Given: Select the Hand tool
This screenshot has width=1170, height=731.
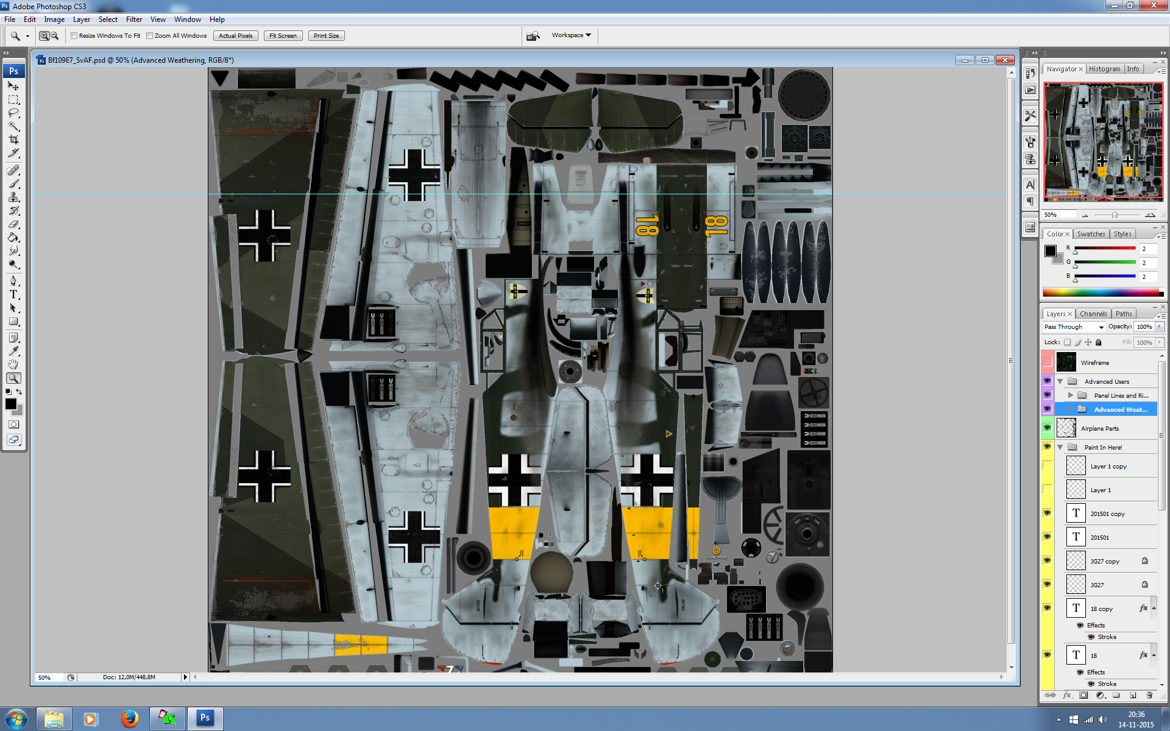Looking at the screenshot, I should (x=13, y=364).
